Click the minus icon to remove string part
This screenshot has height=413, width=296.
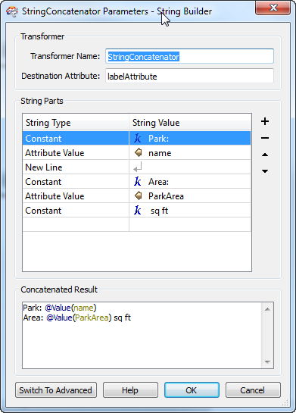[x=265, y=138]
